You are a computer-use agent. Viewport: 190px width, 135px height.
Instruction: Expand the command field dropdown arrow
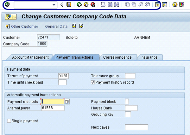(x=54, y=5)
